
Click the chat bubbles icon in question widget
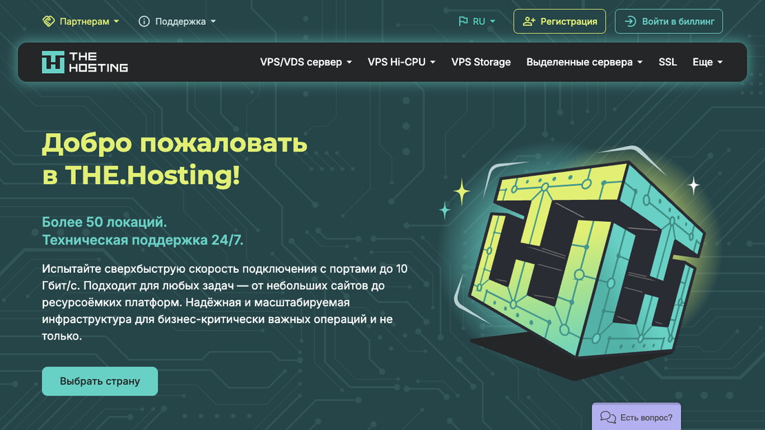608,417
